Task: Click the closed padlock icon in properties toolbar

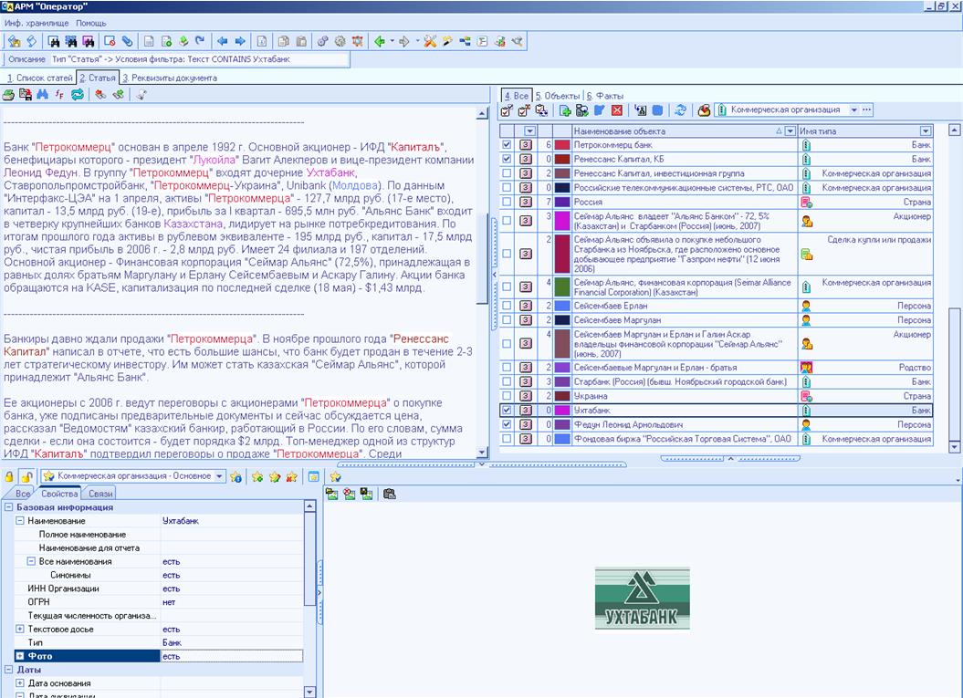Action: 9,476
